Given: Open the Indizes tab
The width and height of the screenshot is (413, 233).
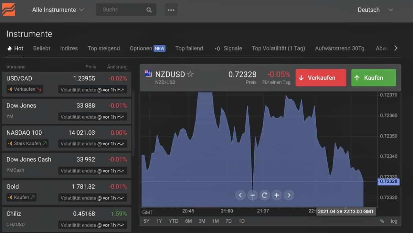Looking at the screenshot, I should tap(69, 48).
